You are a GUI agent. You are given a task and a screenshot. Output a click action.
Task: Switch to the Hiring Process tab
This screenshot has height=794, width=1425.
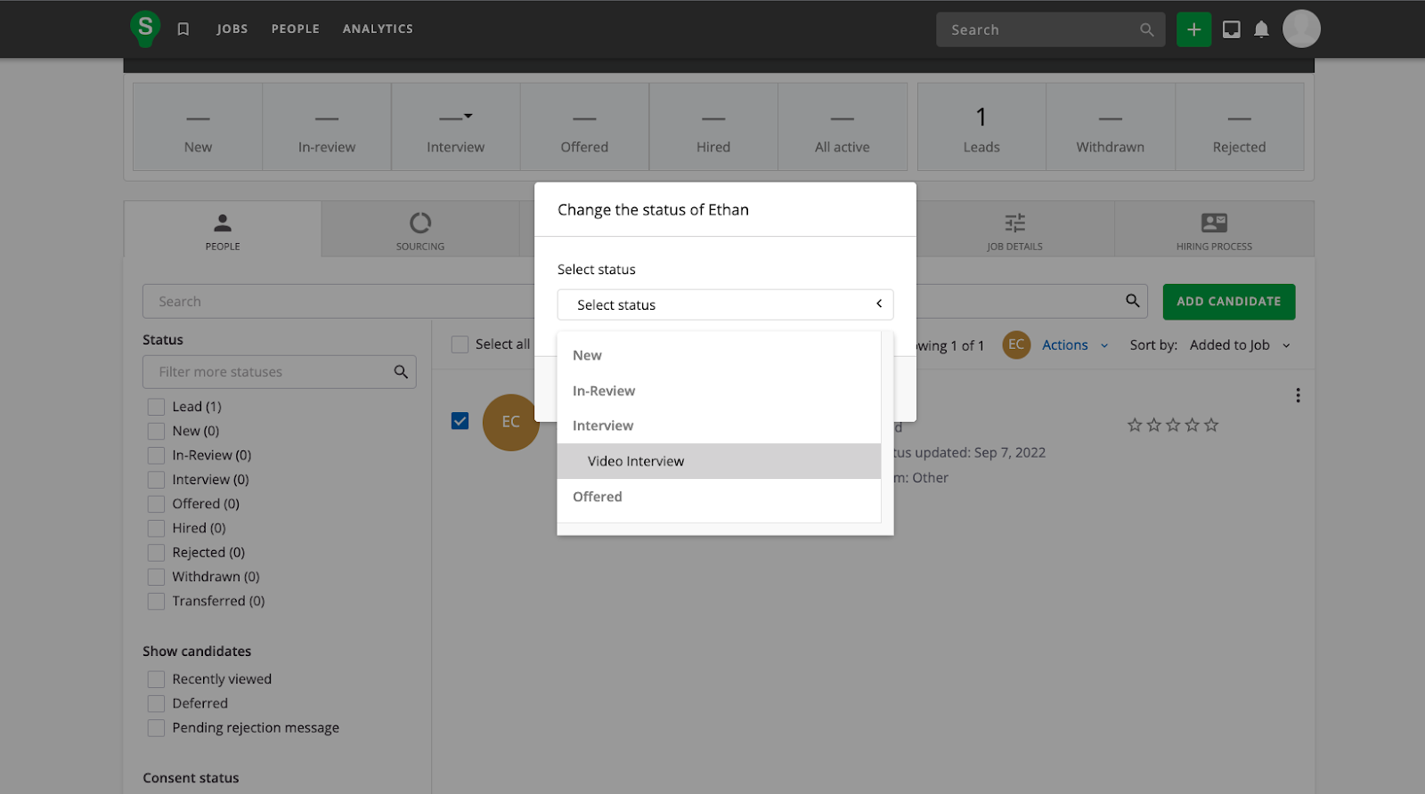tap(1213, 230)
